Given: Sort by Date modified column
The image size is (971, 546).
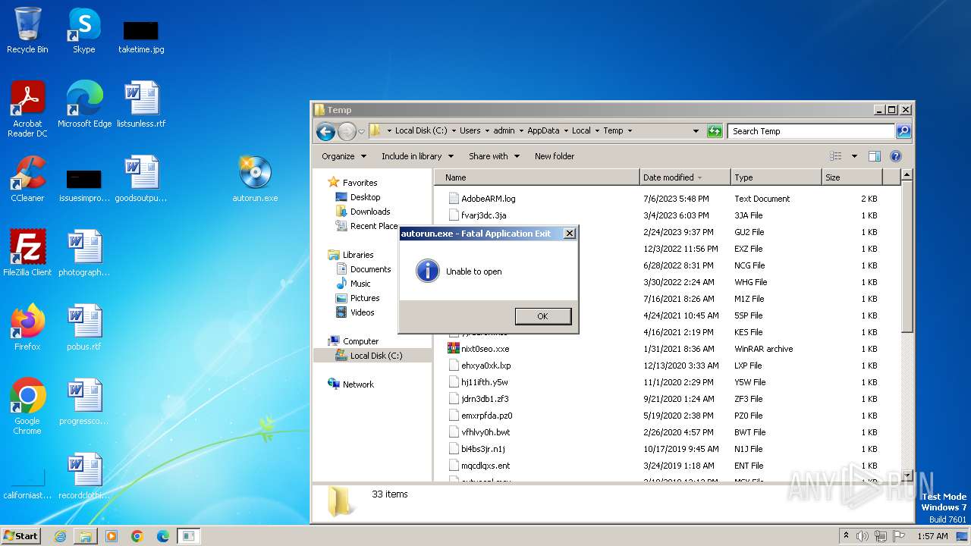Looking at the screenshot, I should 686,177.
